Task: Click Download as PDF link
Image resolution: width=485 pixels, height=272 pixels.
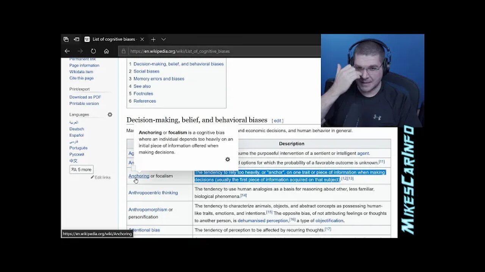Action: [x=85, y=97]
